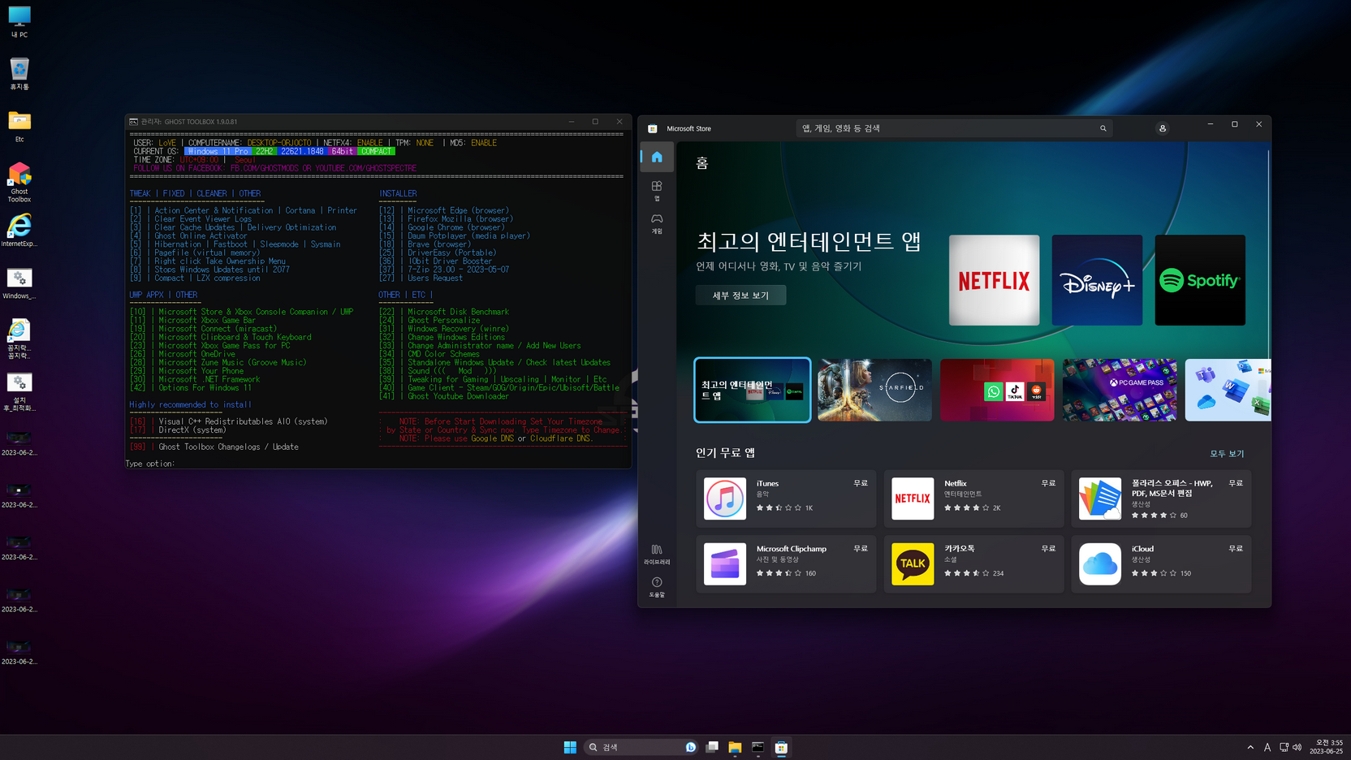The height and width of the screenshot is (760, 1351).
Task: Select the entertainment apps carousel thumbnail
Action: tap(752, 390)
